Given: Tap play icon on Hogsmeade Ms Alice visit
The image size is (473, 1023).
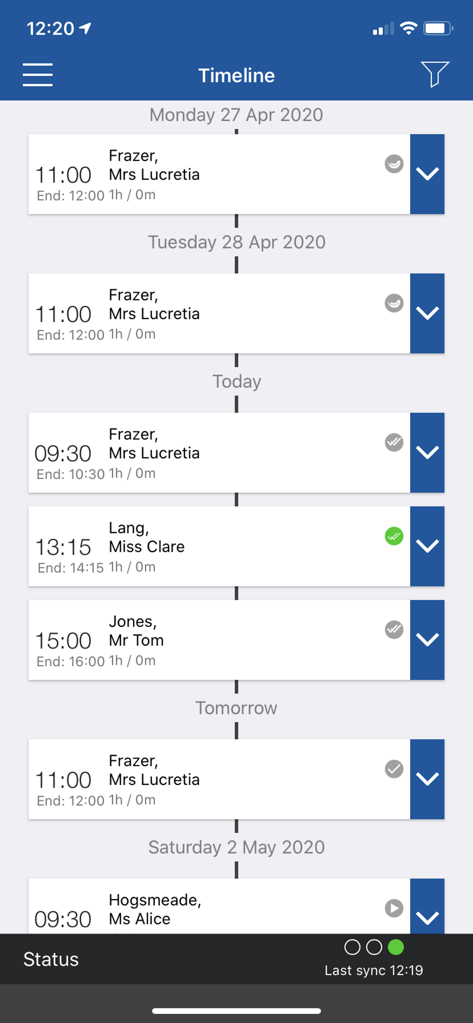Looking at the screenshot, I should 394,908.
